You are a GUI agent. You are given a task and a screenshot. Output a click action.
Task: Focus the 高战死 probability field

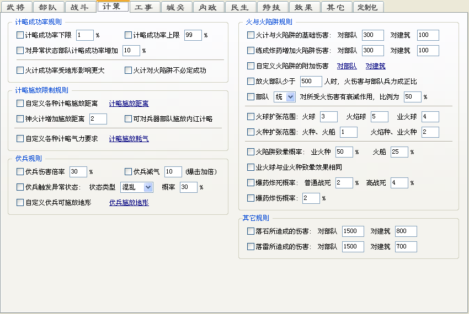point(399,183)
